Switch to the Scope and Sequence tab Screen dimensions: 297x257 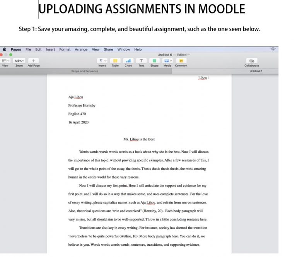pos(85,71)
